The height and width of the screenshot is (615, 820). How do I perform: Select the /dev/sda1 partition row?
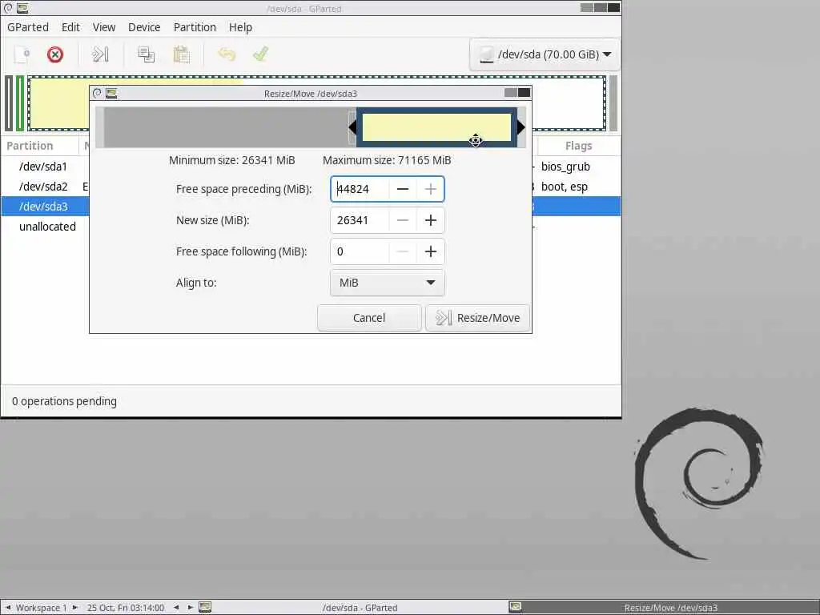tap(311, 167)
